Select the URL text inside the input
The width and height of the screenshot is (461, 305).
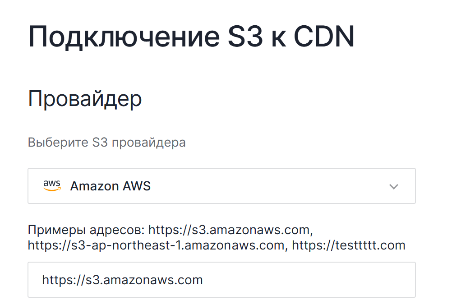[x=122, y=280]
